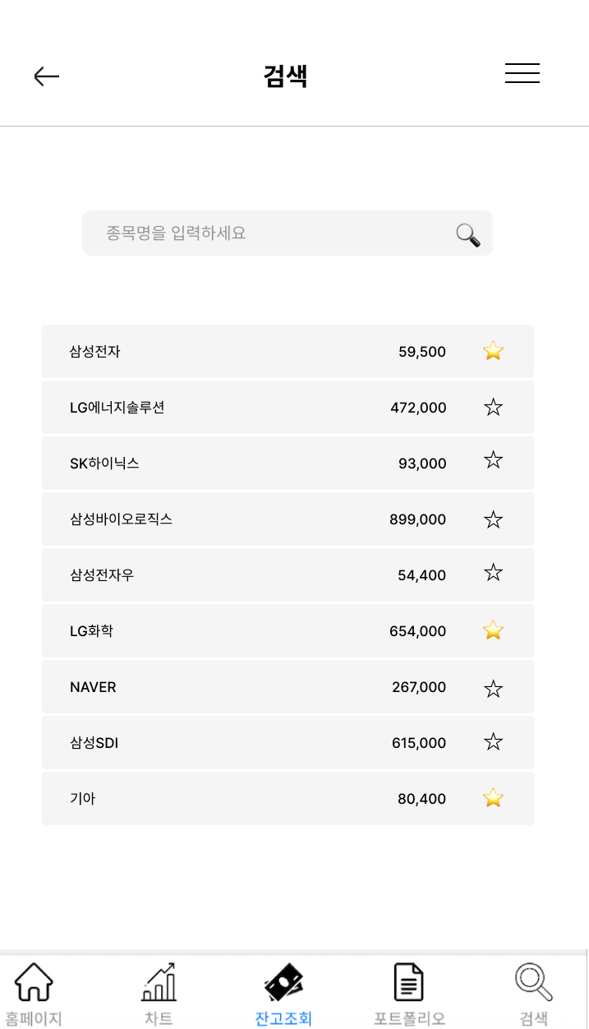Open the hamburger menu
This screenshot has height=1029, width=589.
(522, 73)
